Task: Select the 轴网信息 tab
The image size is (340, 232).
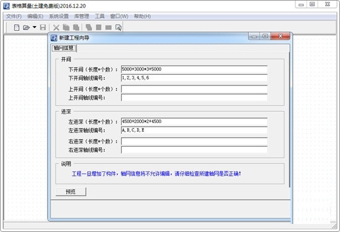Action: 64,48
